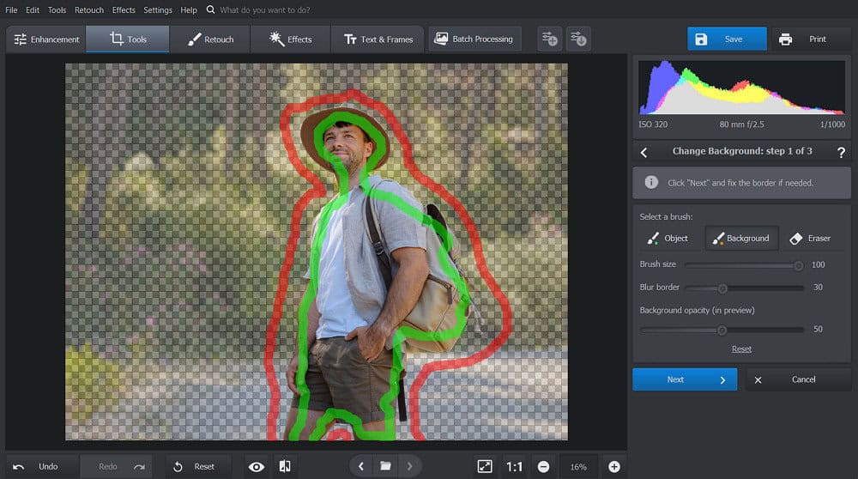
Task: Click the add preset icon with plus
Action: point(549,39)
